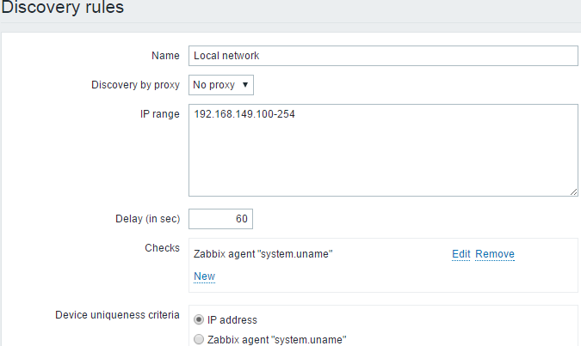Viewport: 581px width, 346px height.
Task: Click the IP address radio label text
Action: point(232,320)
